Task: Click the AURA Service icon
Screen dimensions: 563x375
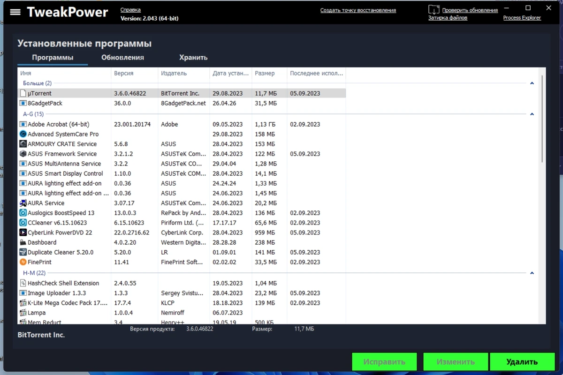Action: click(x=23, y=203)
